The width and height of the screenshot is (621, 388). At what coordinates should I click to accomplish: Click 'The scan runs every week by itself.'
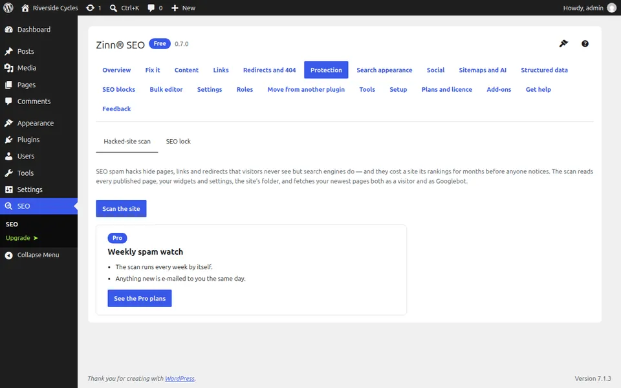[x=164, y=267]
